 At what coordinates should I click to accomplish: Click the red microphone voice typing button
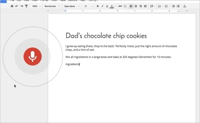tap(32, 56)
